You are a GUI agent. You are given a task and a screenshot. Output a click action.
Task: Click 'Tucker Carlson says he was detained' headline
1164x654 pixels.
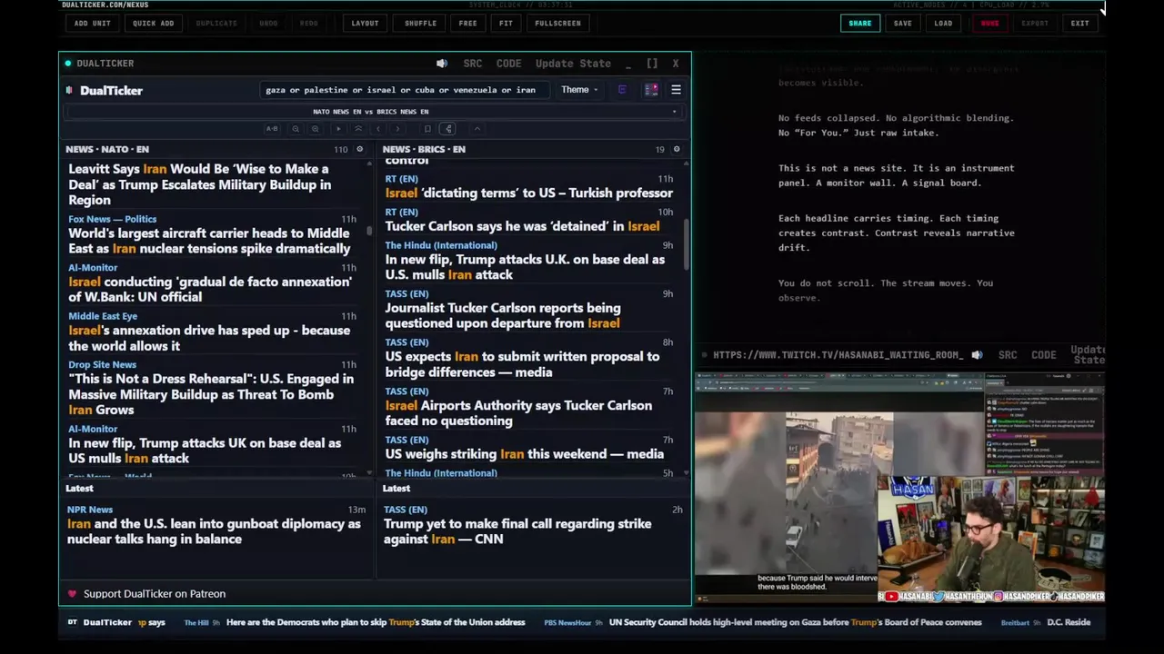tap(522, 226)
